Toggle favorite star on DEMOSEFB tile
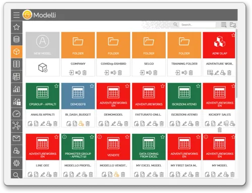Viewport: 252px width, 193px height. tap(92, 86)
